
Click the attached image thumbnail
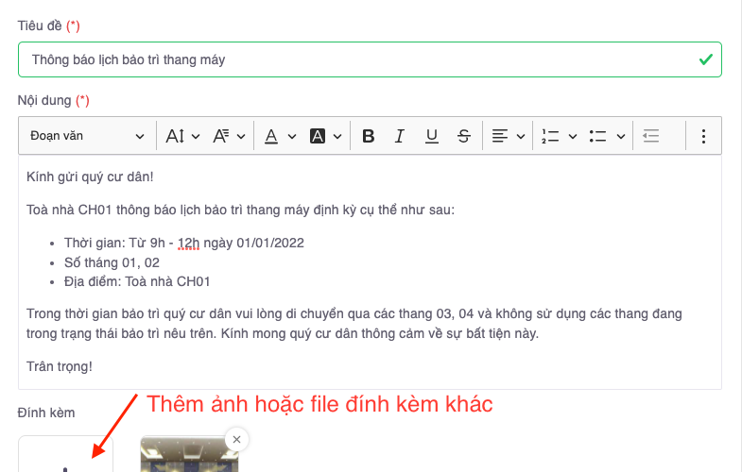click(187, 458)
